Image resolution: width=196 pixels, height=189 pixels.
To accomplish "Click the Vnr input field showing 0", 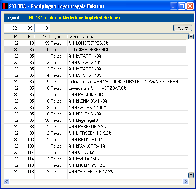I will [42, 28].
